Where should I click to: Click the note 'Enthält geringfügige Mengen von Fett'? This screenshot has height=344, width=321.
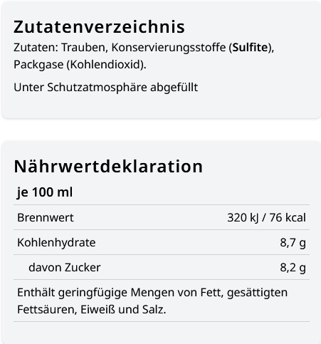pyautogui.click(x=120, y=293)
